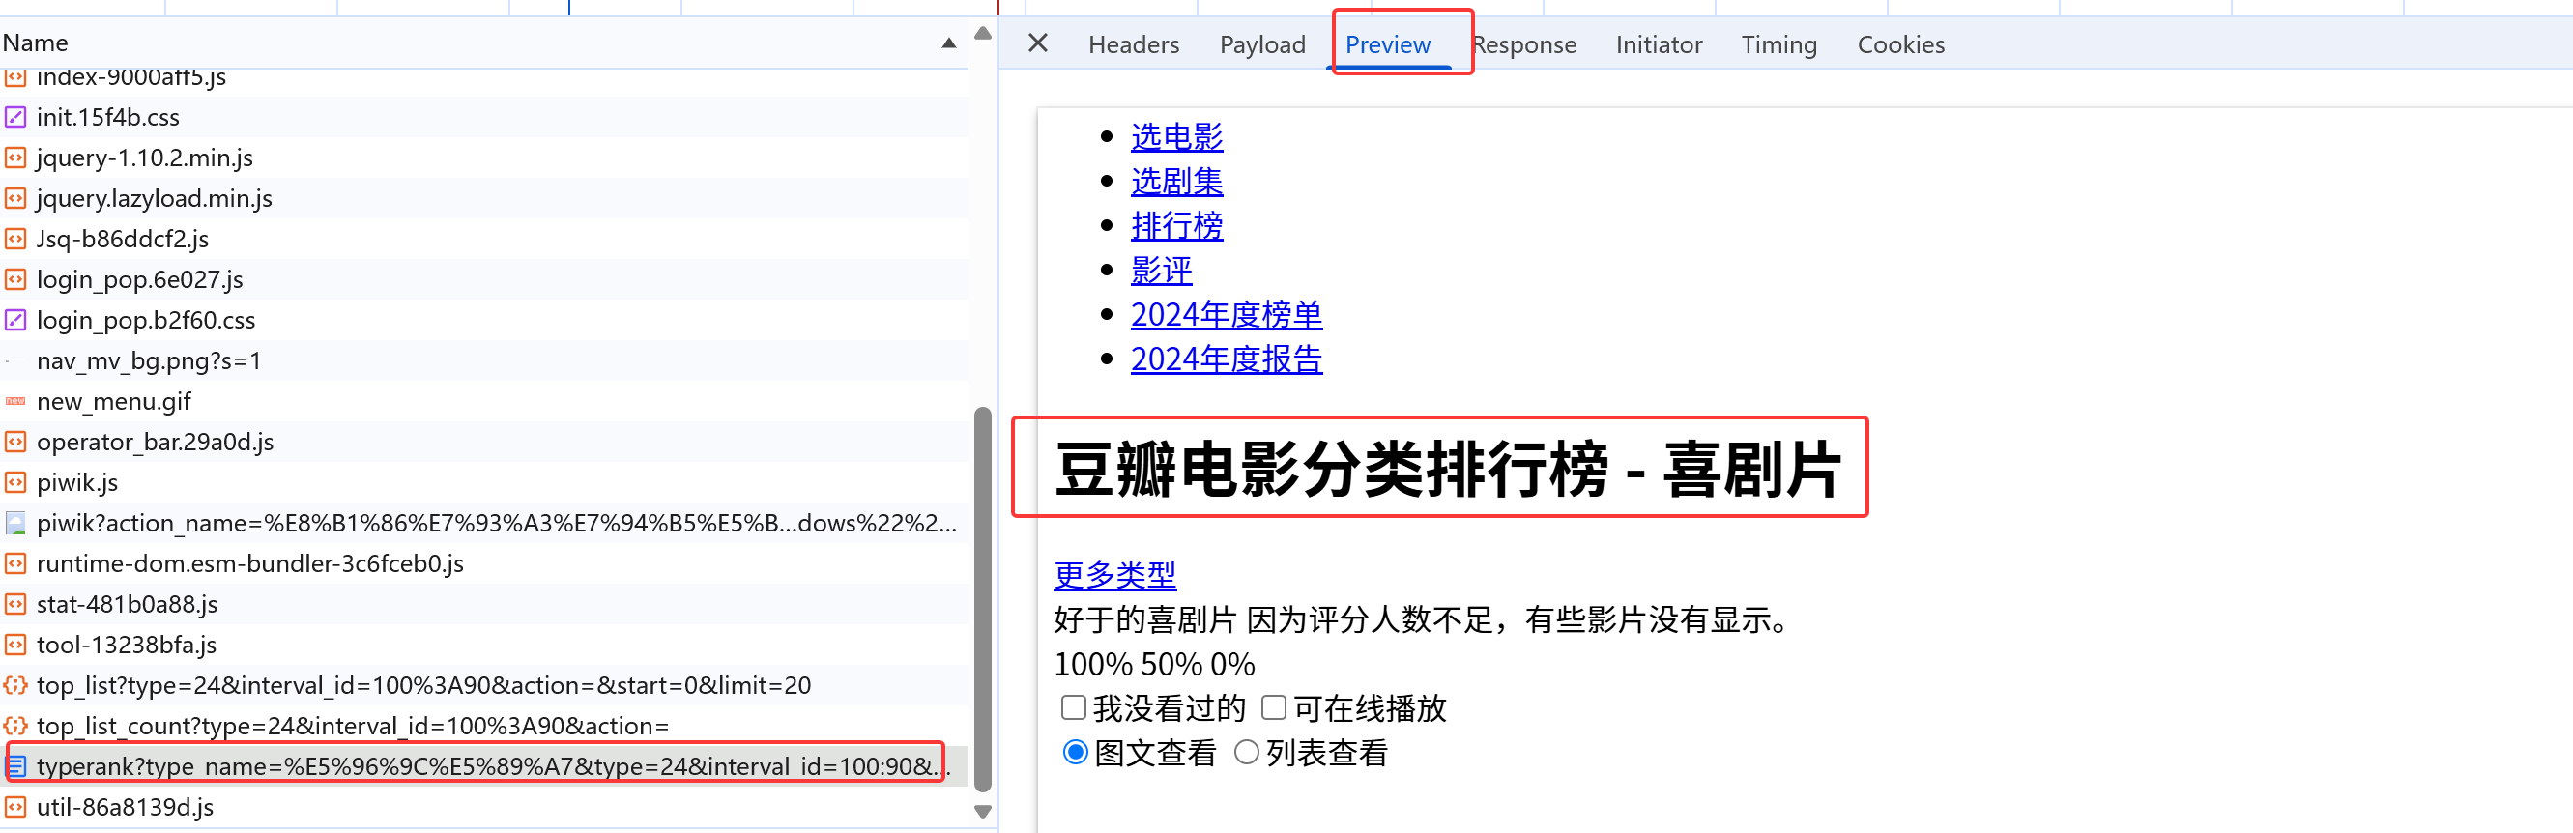Check the 可在线播放 checkbox

pos(1274,707)
